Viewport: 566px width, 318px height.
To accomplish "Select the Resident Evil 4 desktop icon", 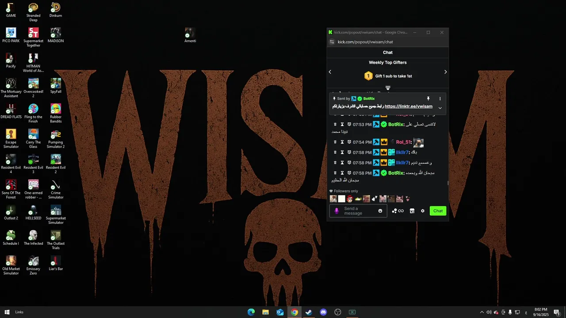I will (x=11, y=164).
